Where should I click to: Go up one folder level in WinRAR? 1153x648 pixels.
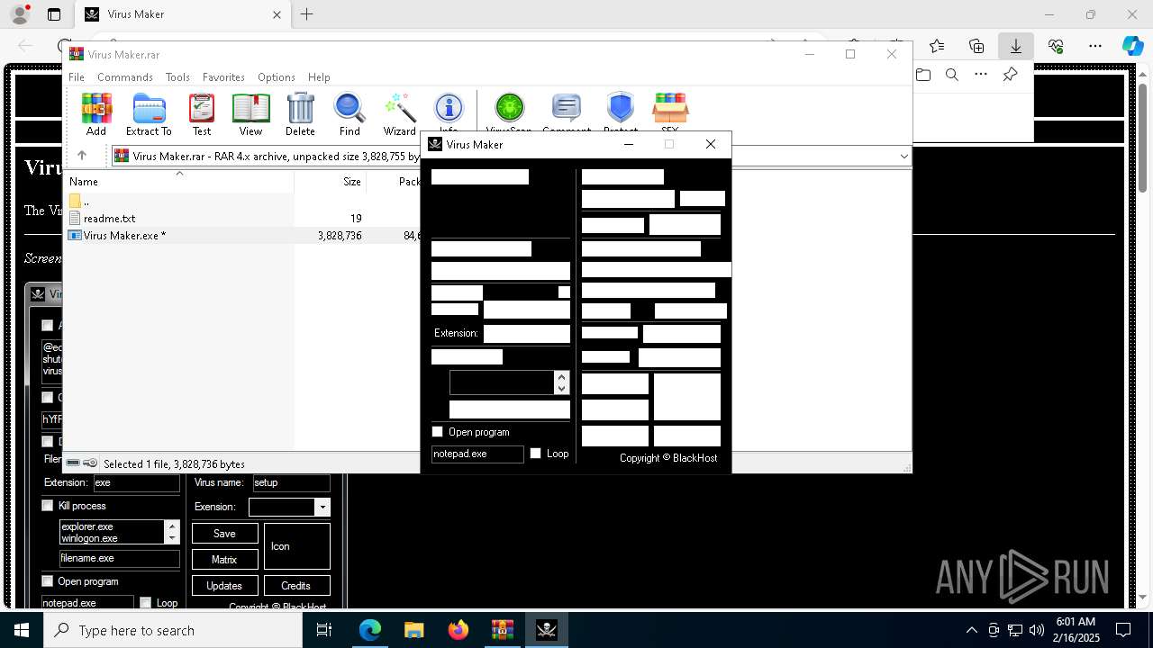[x=82, y=156]
